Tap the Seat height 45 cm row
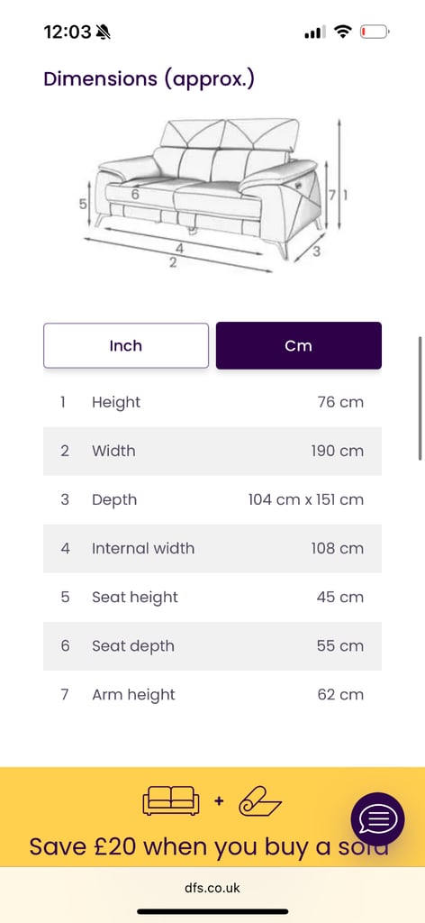 [212, 597]
